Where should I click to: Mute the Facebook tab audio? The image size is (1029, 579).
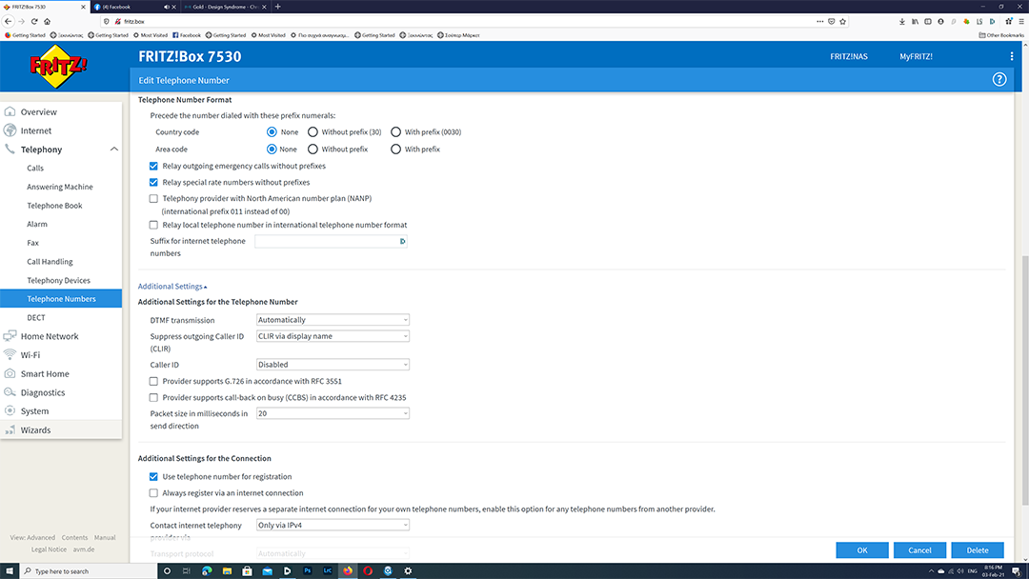pos(166,7)
